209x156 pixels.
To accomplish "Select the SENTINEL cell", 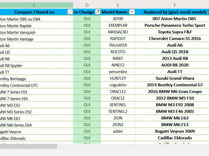I will 118,105.
